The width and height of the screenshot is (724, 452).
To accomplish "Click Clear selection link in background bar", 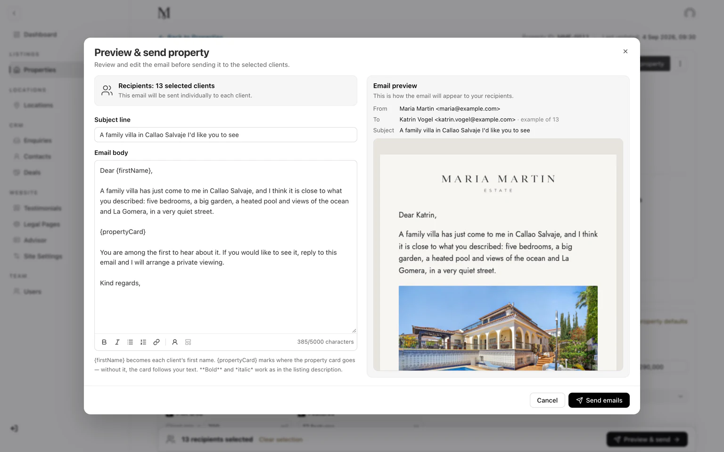I will (x=281, y=439).
